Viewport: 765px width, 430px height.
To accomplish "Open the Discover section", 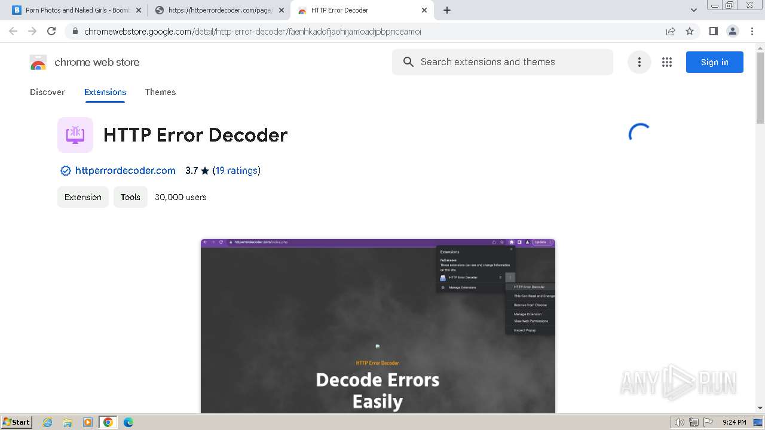I will coord(47,92).
